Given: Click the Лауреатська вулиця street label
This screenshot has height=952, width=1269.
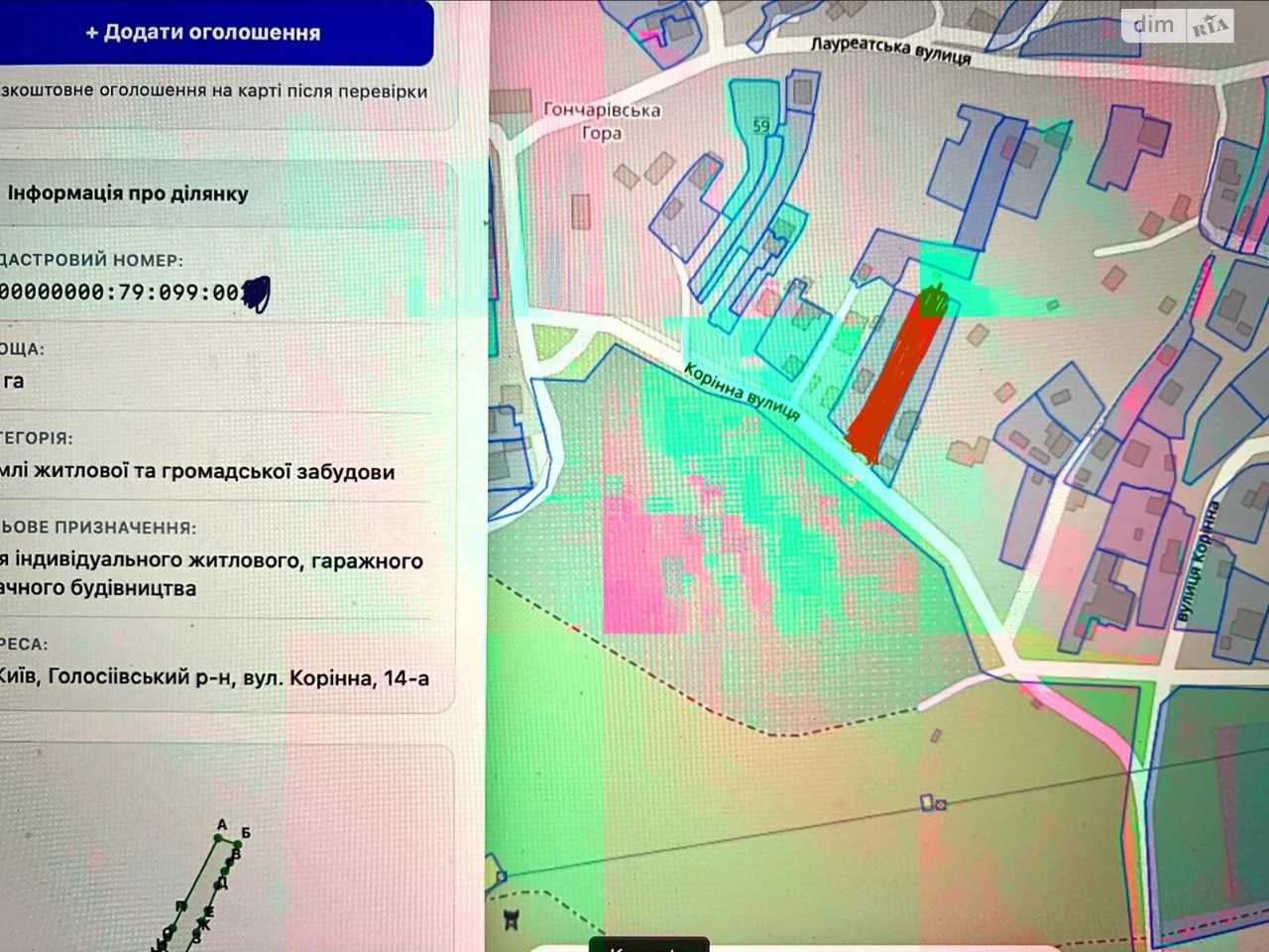Looking at the screenshot, I should (890, 51).
